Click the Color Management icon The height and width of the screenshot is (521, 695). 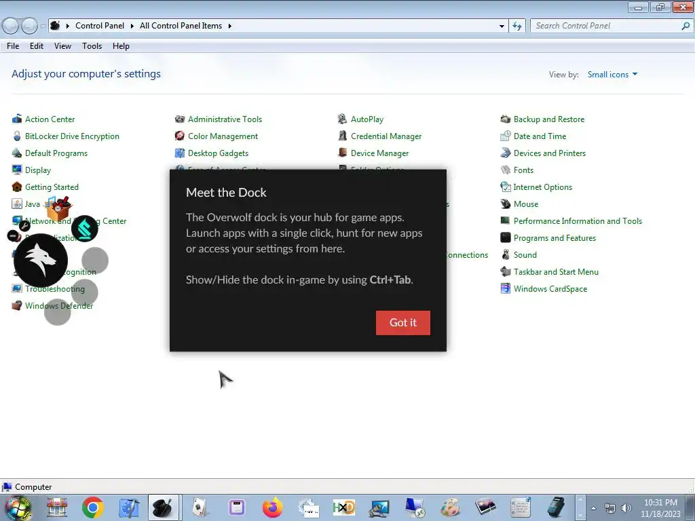(x=180, y=136)
